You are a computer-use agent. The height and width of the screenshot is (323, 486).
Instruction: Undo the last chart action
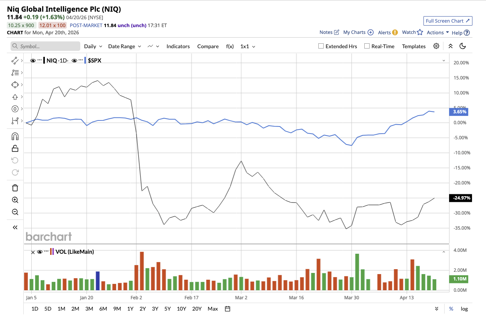click(x=15, y=160)
